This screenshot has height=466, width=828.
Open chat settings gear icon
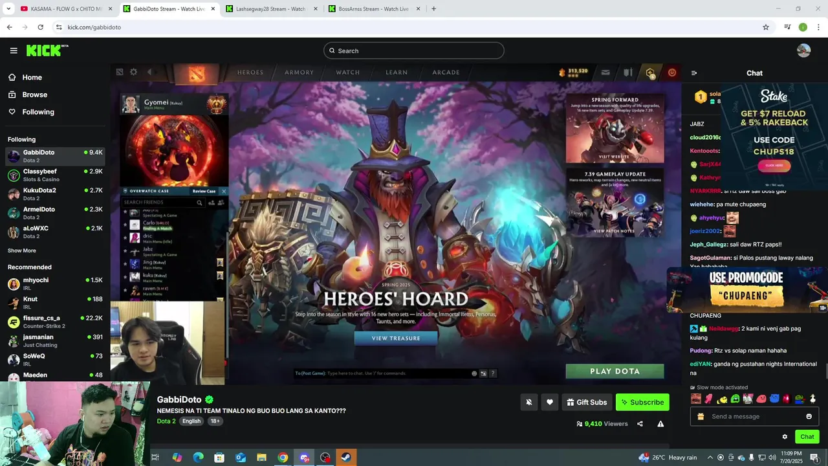(785, 437)
